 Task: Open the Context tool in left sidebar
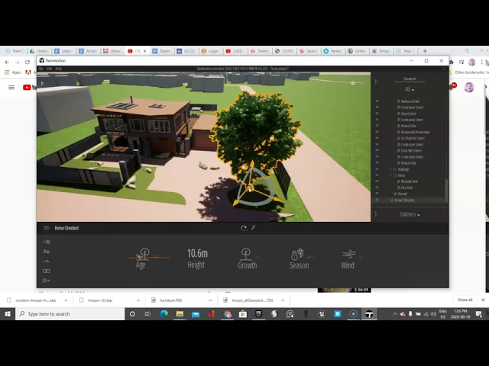click(x=47, y=252)
